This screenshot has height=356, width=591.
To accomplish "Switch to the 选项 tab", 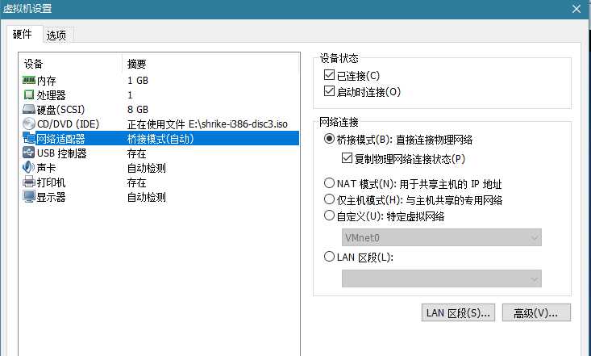I will 56,36.
